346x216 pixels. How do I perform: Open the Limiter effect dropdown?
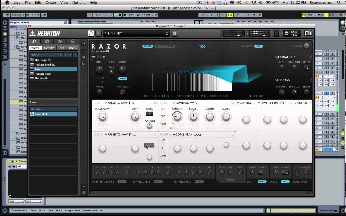tap(301, 103)
